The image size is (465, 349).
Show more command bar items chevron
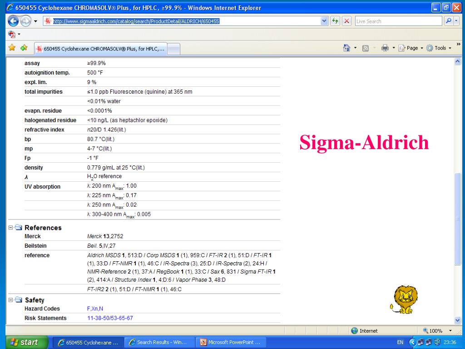click(459, 45)
